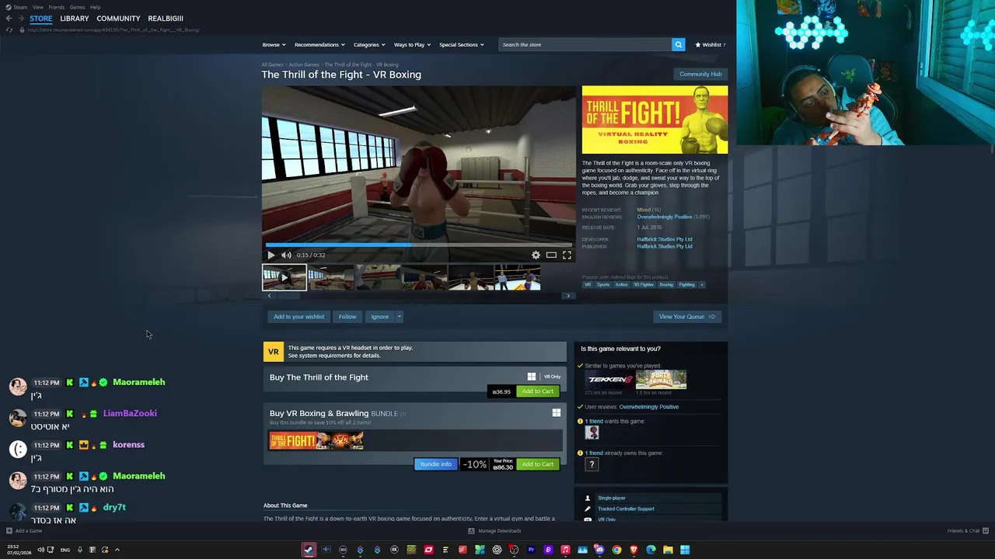Image resolution: width=995 pixels, height=559 pixels.
Task: Click the Add a Game plus icon
Action: coord(9,531)
